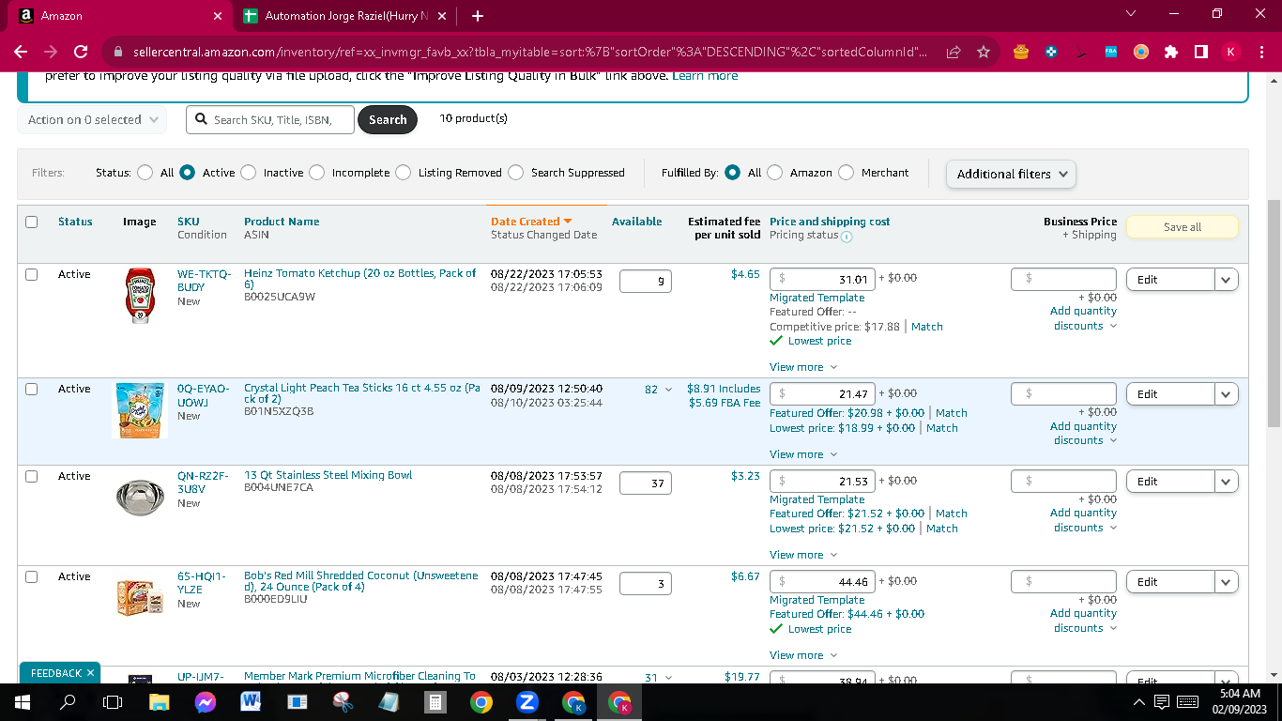This screenshot has width=1282, height=721.
Task: Expand View more for Crystal Light Peach Tea
Action: pyautogui.click(x=803, y=454)
